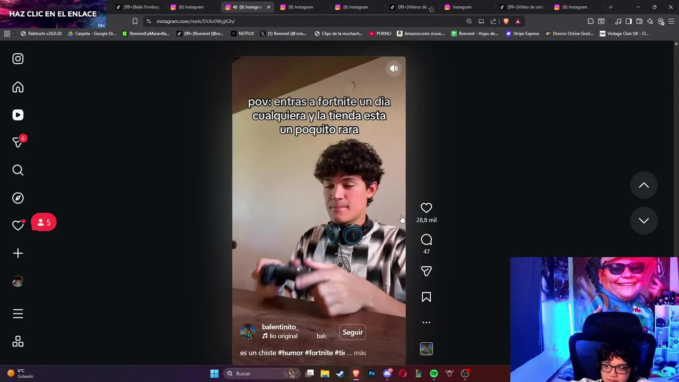The height and width of the screenshot is (382, 679).
Task: Open the reel three-dot options
Action: point(426,323)
